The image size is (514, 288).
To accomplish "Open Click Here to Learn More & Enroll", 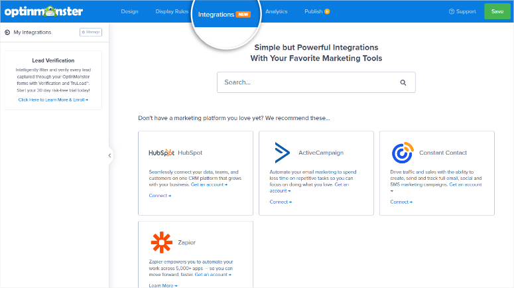I will click(53, 100).
